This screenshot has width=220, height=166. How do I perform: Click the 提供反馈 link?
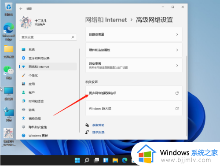[x=98, y=132]
